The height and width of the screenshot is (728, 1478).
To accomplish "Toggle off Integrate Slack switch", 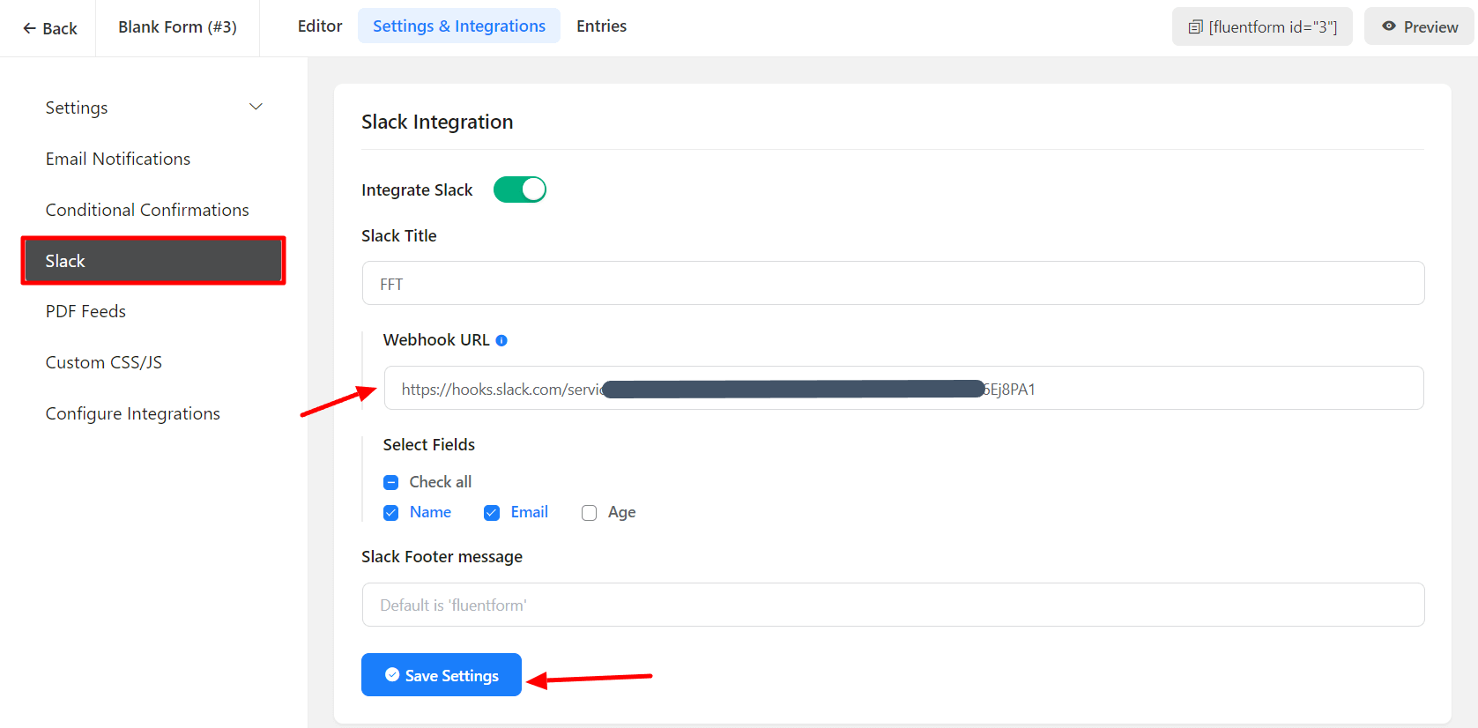I will [520, 189].
